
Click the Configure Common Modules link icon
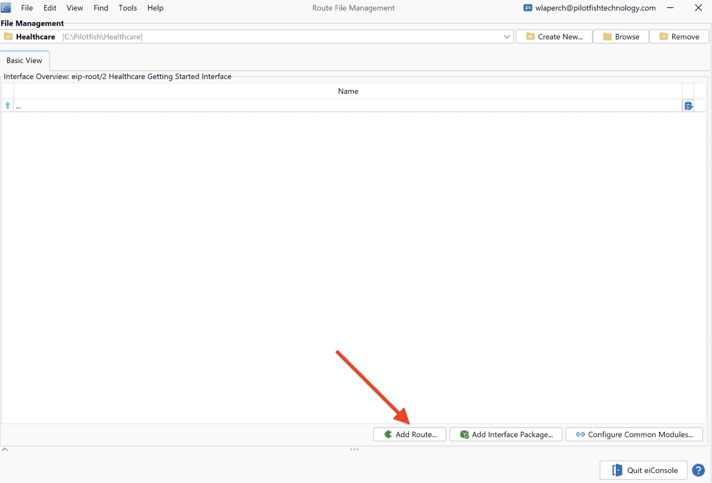(580, 435)
